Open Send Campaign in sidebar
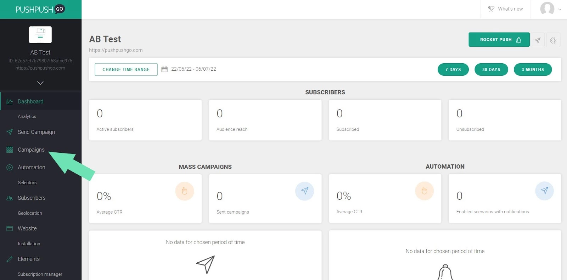567x280 pixels. coord(36,132)
